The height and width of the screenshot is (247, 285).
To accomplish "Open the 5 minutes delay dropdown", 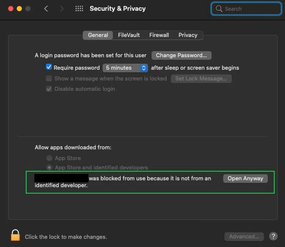I will tap(125, 68).
